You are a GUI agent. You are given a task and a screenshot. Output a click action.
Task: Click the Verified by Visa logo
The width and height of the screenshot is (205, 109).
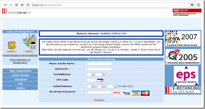[x=126, y=93]
